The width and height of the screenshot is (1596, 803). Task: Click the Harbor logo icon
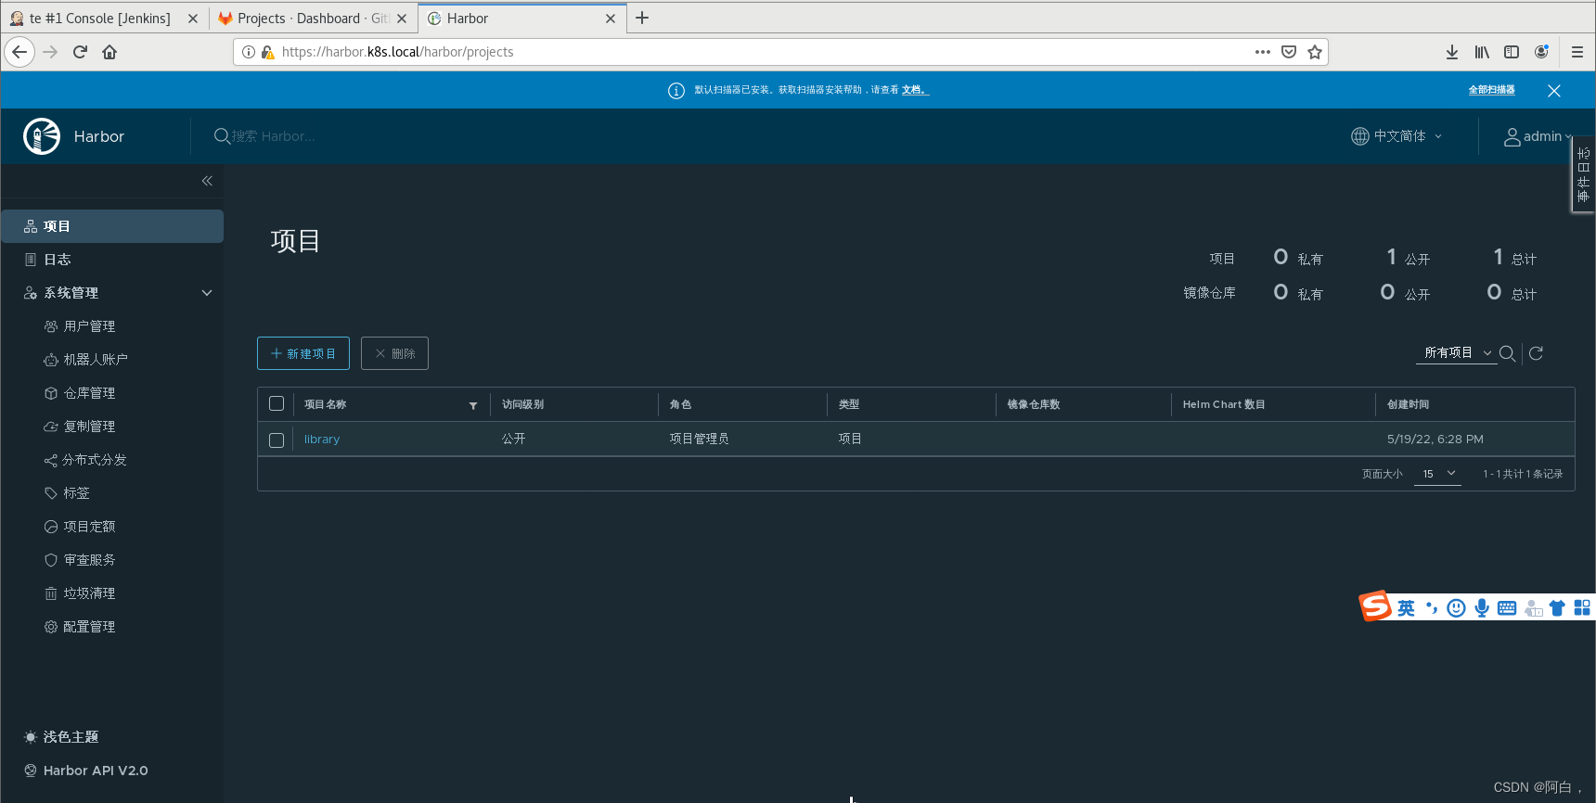coord(42,136)
